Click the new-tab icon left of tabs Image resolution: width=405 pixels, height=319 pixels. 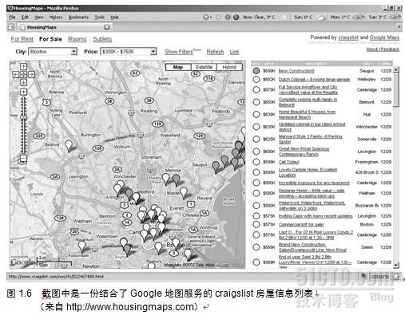[x=11, y=27]
